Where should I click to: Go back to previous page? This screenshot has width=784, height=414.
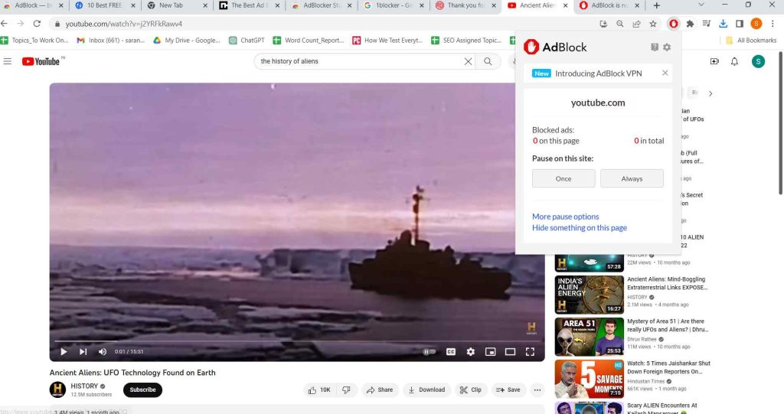(x=5, y=24)
